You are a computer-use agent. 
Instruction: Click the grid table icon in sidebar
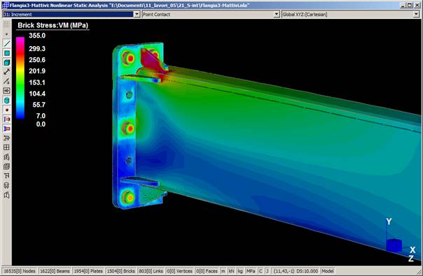pyautogui.click(x=7, y=147)
